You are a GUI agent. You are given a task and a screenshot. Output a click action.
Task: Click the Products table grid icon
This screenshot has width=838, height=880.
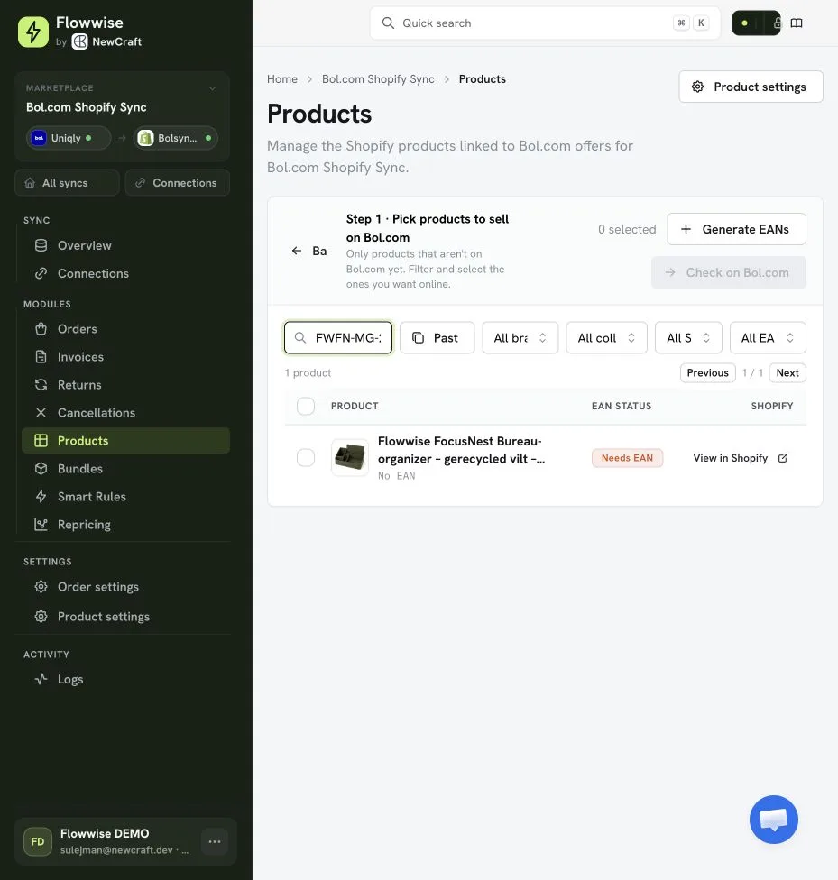[x=41, y=441]
